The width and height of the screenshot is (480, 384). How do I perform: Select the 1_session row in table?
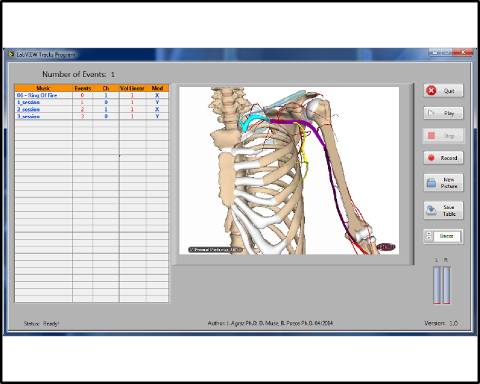[x=29, y=103]
